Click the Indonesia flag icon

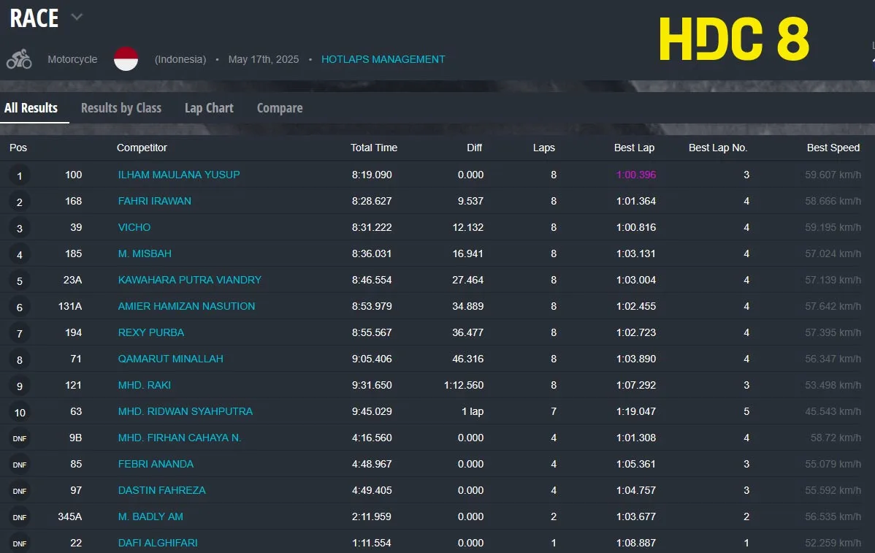point(126,58)
